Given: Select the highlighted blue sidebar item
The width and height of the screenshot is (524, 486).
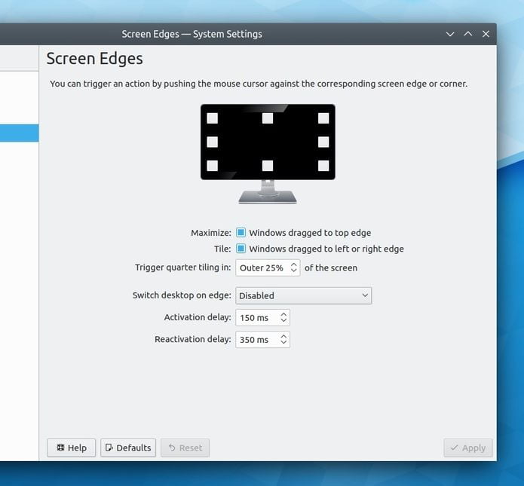Looking at the screenshot, I should click(x=20, y=133).
